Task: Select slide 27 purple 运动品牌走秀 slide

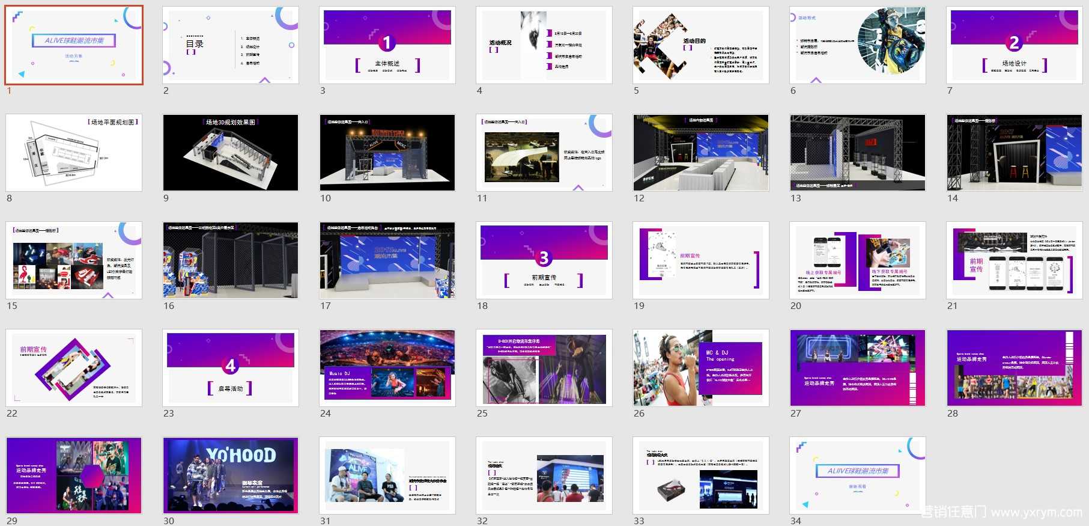Action: click(x=858, y=368)
